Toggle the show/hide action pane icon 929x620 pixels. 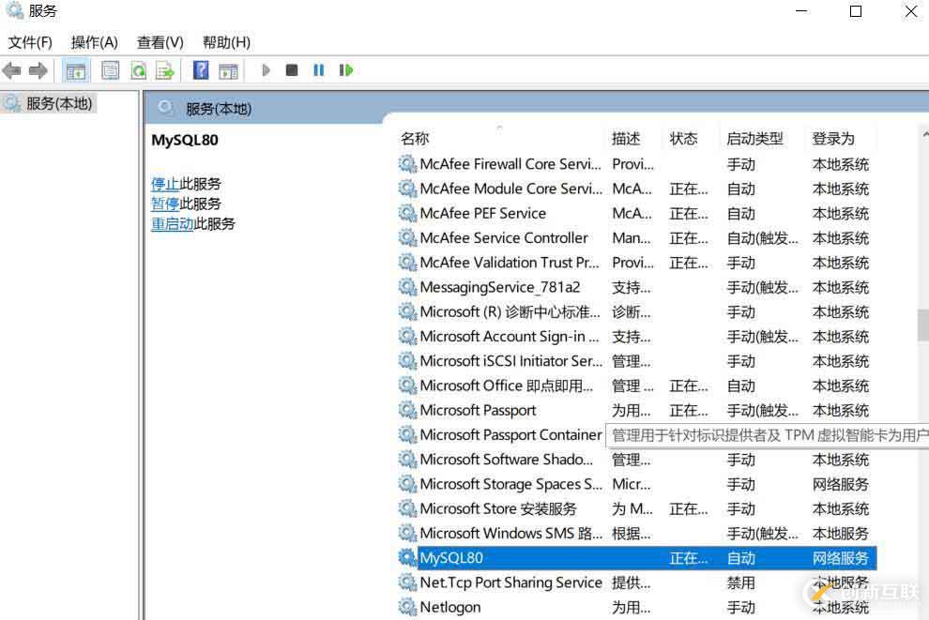228,71
